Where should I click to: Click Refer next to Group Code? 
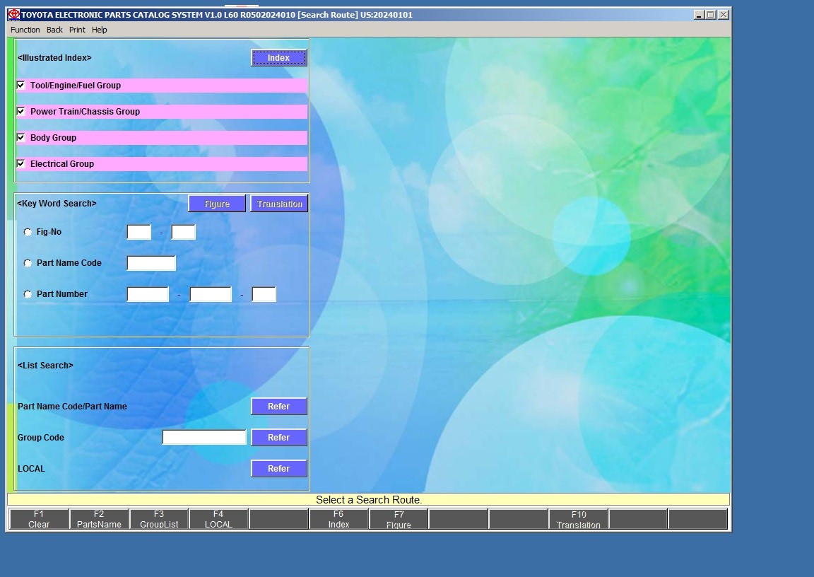pos(279,438)
